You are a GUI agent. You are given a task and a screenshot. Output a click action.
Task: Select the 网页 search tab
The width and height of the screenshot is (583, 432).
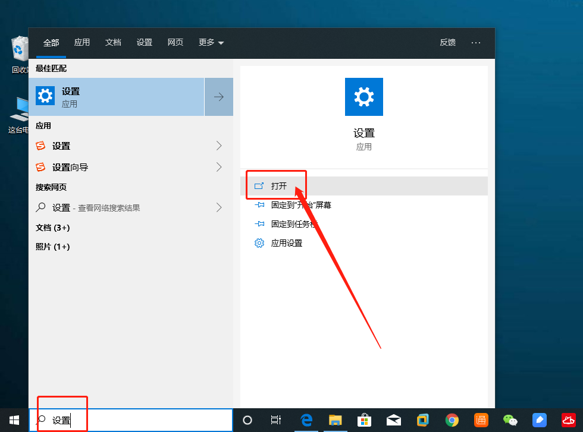coord(175,43)
